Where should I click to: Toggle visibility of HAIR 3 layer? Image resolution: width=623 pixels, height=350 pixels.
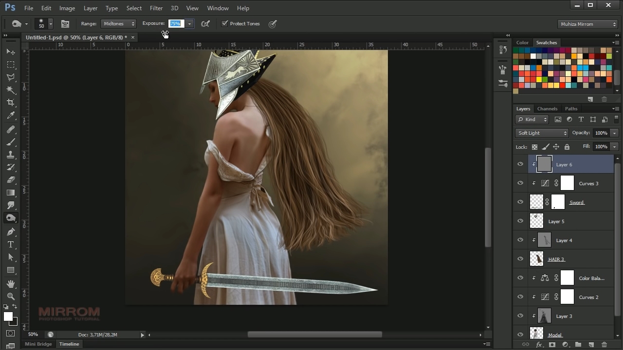pyautogui.click(x=520, y=259)
